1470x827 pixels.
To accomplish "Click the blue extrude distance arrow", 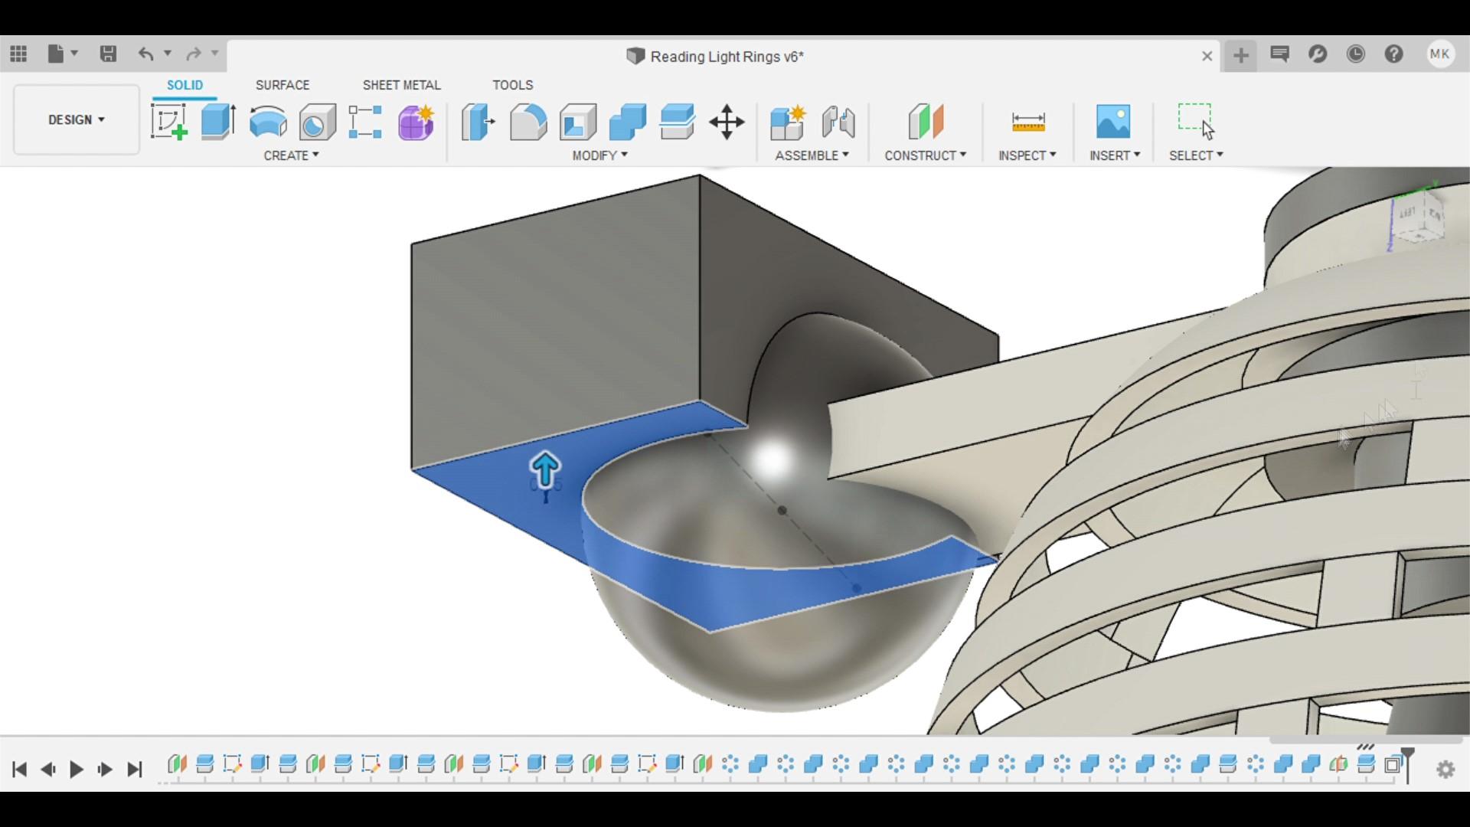I will coord(545,469).
